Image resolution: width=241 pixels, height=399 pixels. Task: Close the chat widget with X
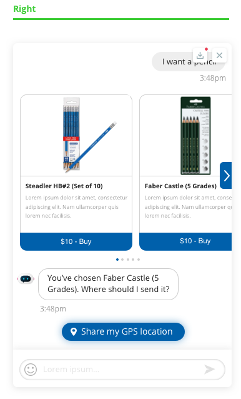pyautogui.click(x=219, y=55)
